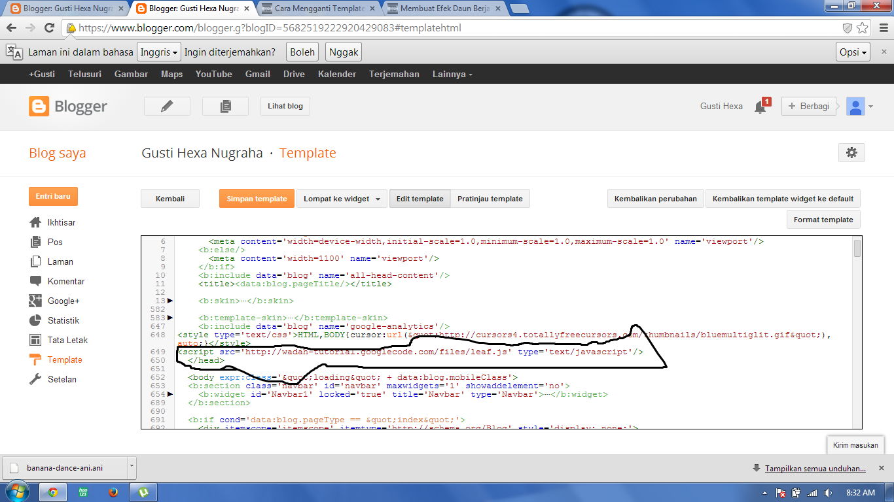Open the banana-dance-ani.ani downloaded file
The width and height of the screenshot is (894, 502).
click(x=64, y=468)
